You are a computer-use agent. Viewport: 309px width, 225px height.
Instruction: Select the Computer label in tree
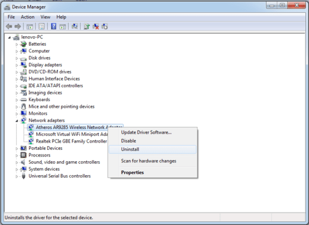point(39,51)
